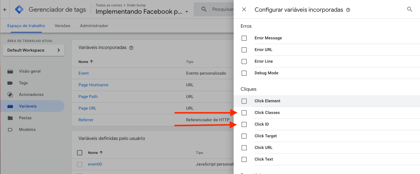Check the Click ID variable
The height and width of the screenshot is (174, 420).
(244, 124)
